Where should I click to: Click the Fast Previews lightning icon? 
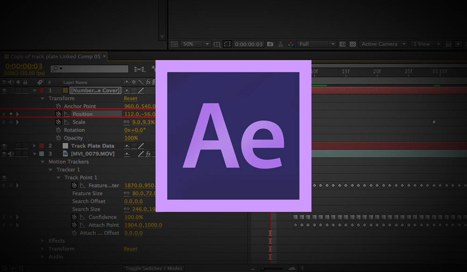(458, 44)
